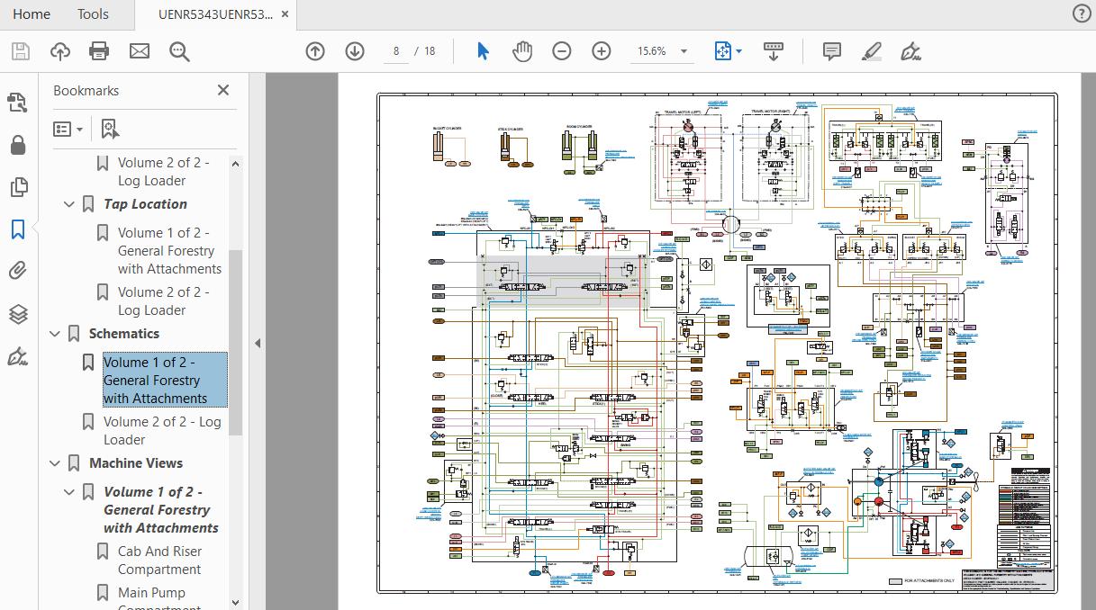Open Schematics Volume 2 Log Loader bookmark
This screenshot has height=610, width=1096.
[161, 430]
